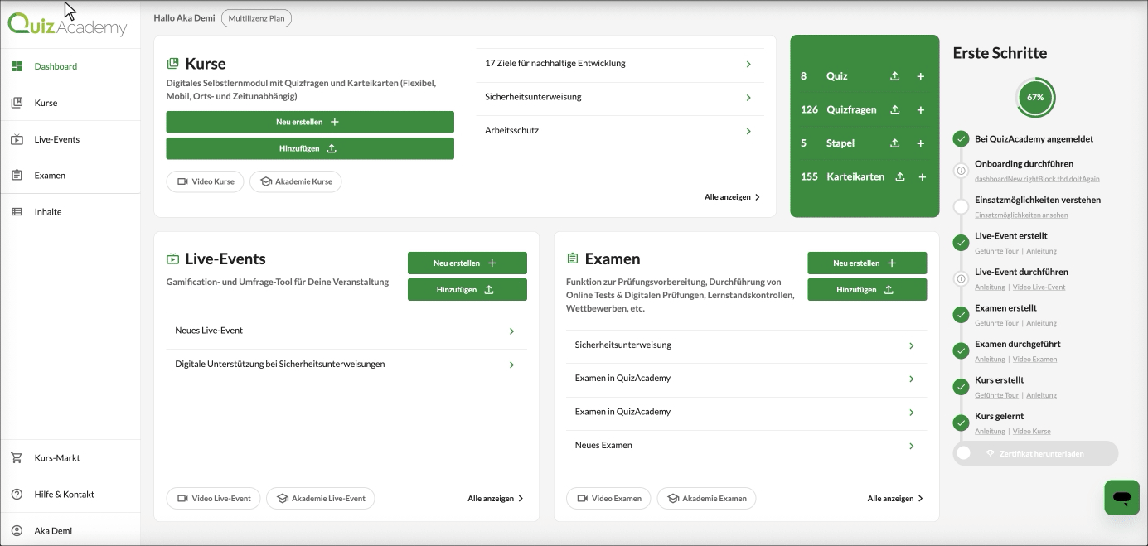This screenshot has height=546, width=1148.
Task: Switch to the Dashboard section
Action: [55, 65]
